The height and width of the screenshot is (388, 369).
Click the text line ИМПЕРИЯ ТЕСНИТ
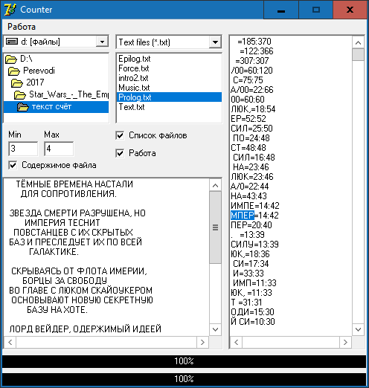pos(62,223)
